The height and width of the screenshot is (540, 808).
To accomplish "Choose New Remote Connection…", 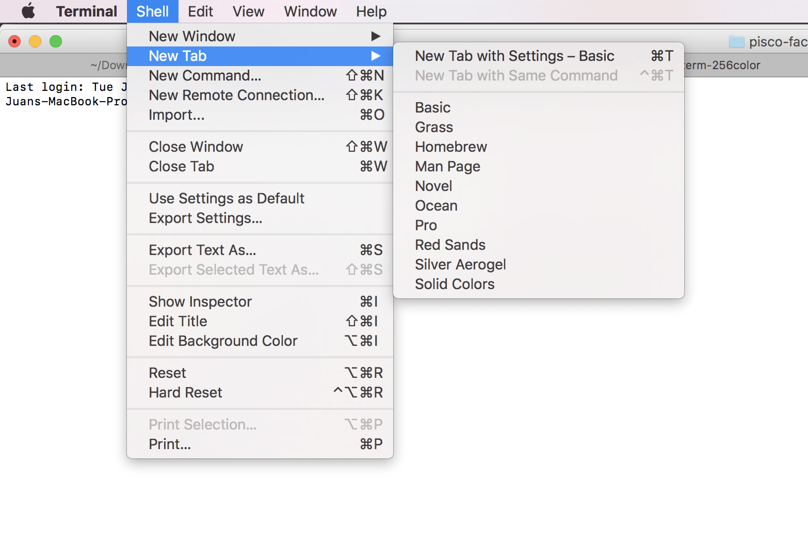I will point(260,95).
